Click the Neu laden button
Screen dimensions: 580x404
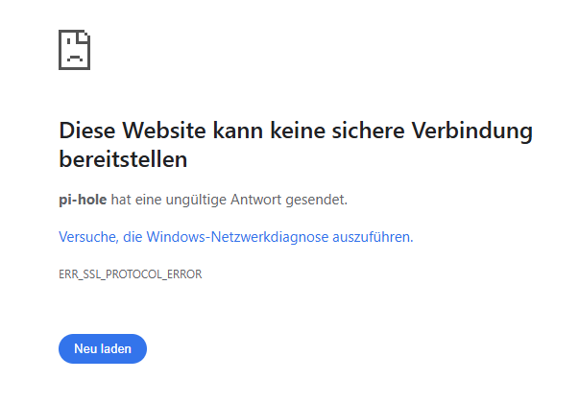pyautogui.click(x=103, y=348)
